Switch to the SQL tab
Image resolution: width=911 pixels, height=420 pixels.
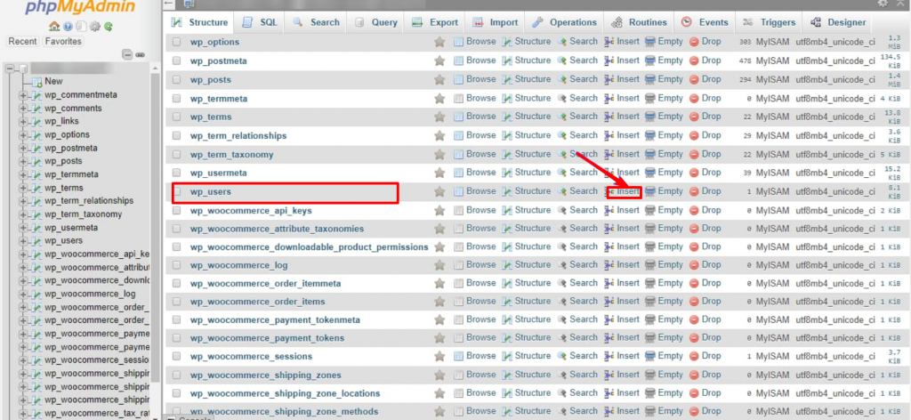pyautogui.click(x=260, y=22)
